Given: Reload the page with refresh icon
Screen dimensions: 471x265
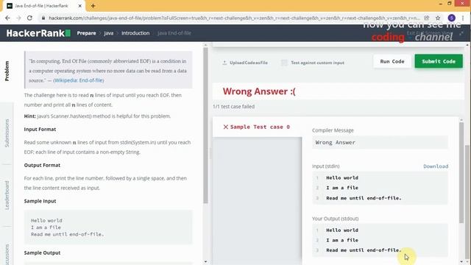Looking at the screenshot, I should pyautogui.click(x=29, y=18).
